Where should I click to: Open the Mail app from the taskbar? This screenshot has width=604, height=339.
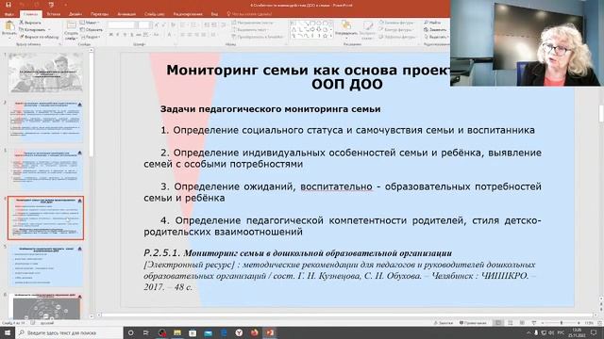(x=208, y=332)
